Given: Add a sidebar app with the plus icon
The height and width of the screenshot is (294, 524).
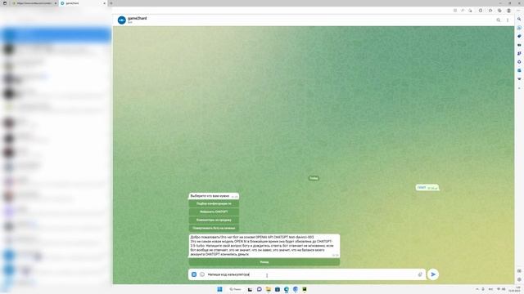Looking at the screenshot, I should coord(519,88).
